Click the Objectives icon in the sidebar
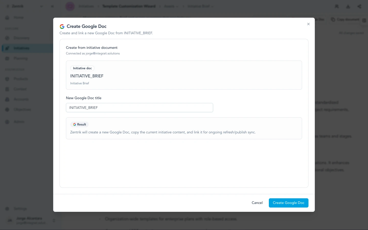 point(7,110)
